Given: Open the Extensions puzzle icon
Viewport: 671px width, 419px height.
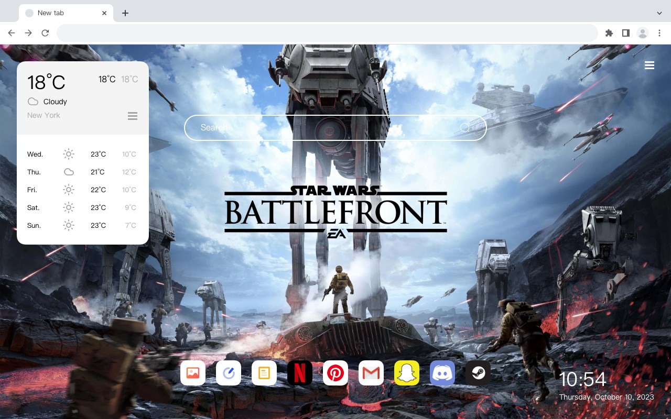Looking at the screenshot, I should (x=609, y=33).
